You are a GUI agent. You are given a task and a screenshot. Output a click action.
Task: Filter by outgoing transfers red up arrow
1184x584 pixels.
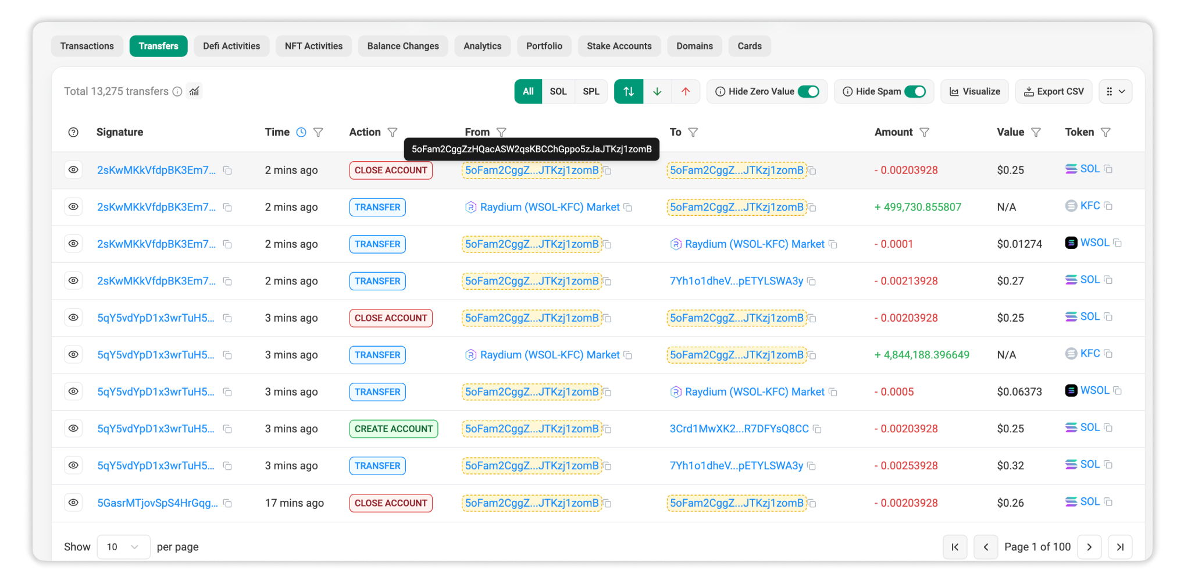click(x=686, y=91)
